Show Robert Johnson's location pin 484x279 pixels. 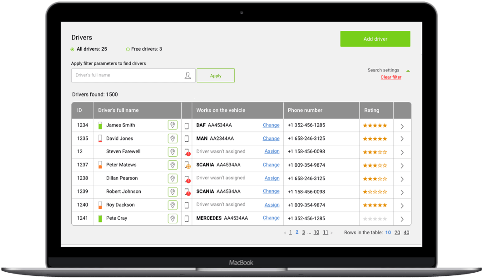coord(173,192)
